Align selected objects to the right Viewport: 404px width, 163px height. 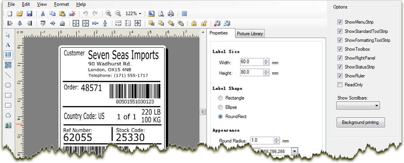click(29, 23)
